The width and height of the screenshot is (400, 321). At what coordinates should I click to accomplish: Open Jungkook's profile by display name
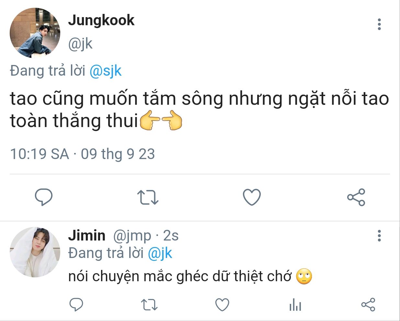click(101, 20)
